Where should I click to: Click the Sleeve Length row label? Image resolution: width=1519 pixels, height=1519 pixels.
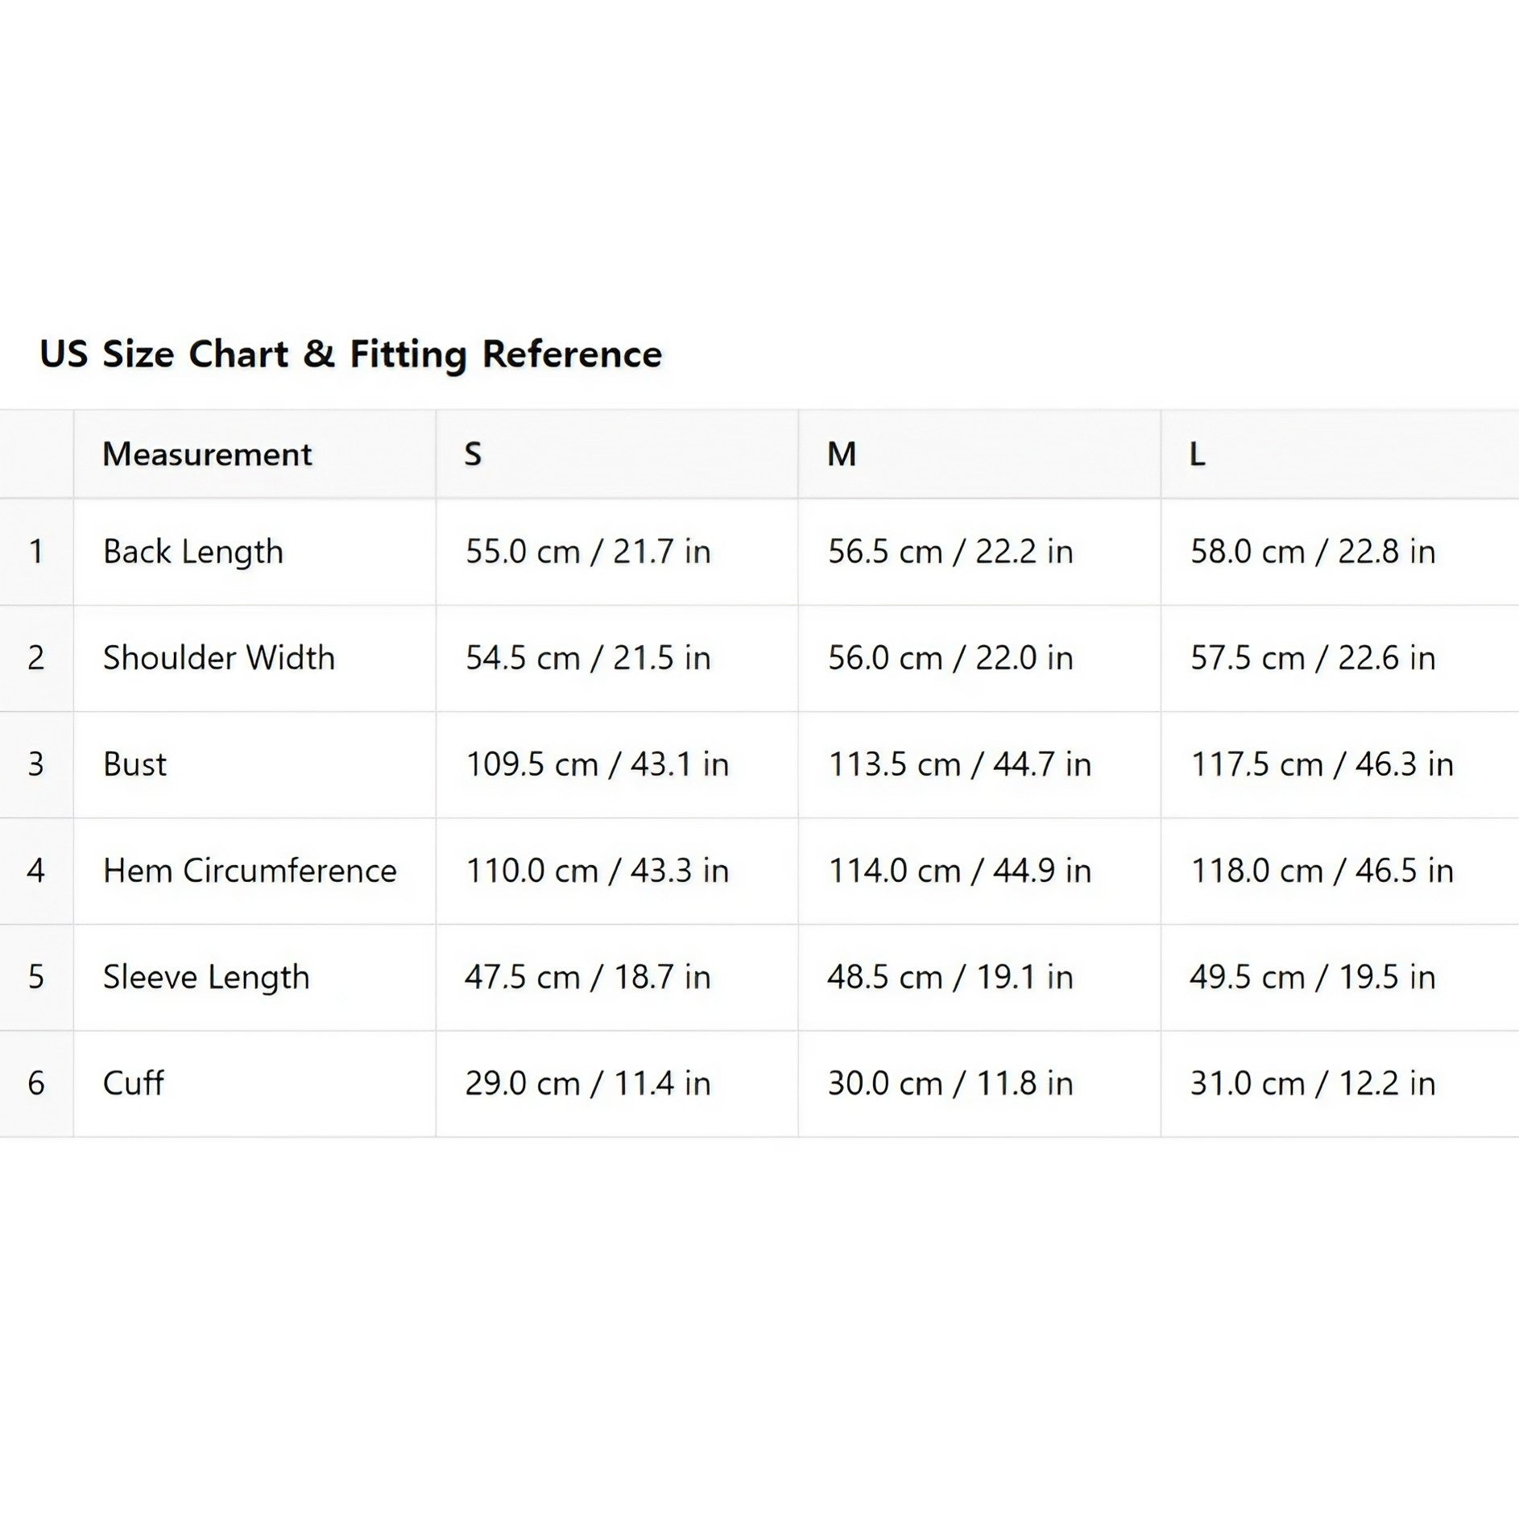(x=206, y=978)
